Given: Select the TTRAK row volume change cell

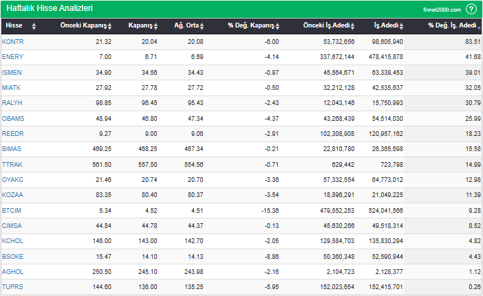Looking at the screenshot, I should coord(443,164).
